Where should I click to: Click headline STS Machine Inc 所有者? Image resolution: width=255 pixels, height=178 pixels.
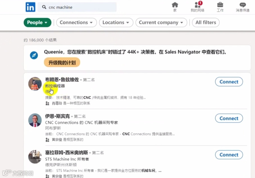click(67, 159)
